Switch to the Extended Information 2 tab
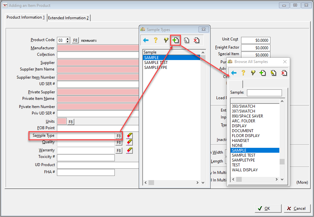The width and height of the screenshot is (314, 217). (68, 18)
